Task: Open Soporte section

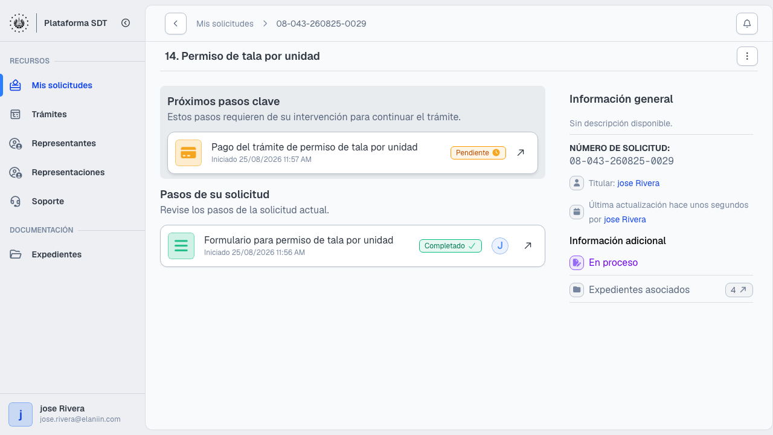Action: [72, 201]
